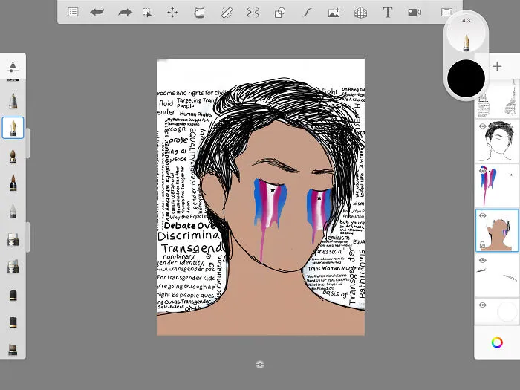Open the Draw Styles shapes tool
520x390 pixels.
[x=280, y=13]
